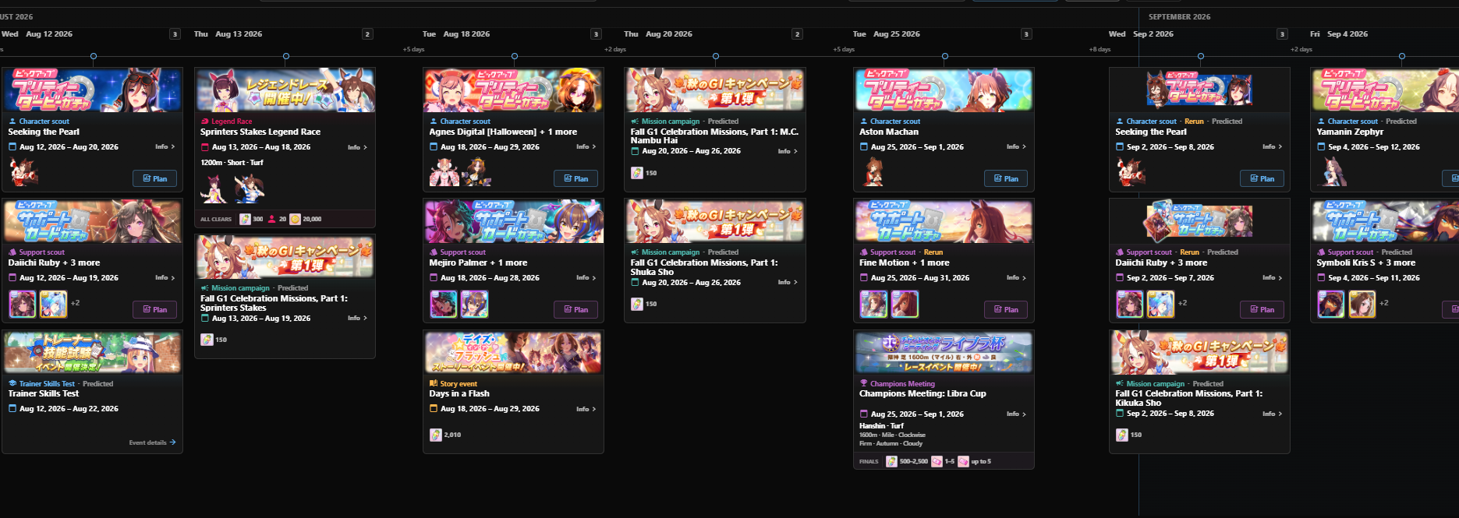Open Plan for Fine Motion support scout
The height and width of the screenshot is (518, 1459).
click(1006, 309)
